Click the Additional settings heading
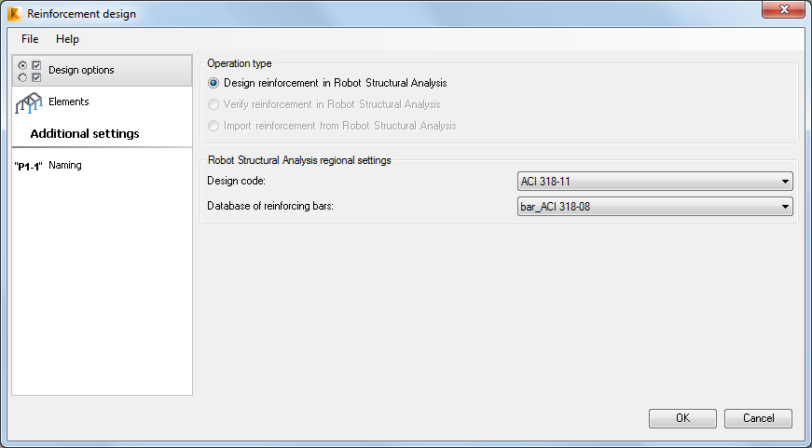812x448 pixels. 85,134
